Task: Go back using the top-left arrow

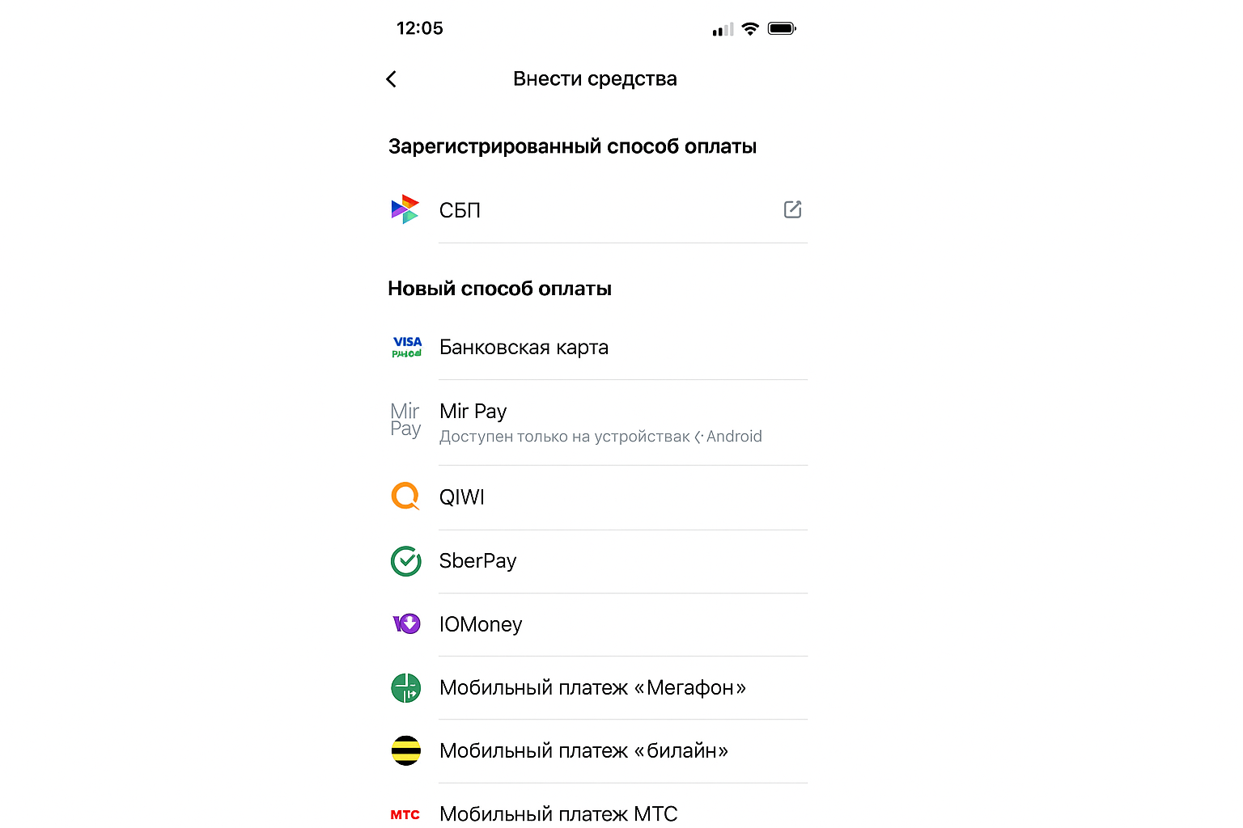Action: pos(392,79)
